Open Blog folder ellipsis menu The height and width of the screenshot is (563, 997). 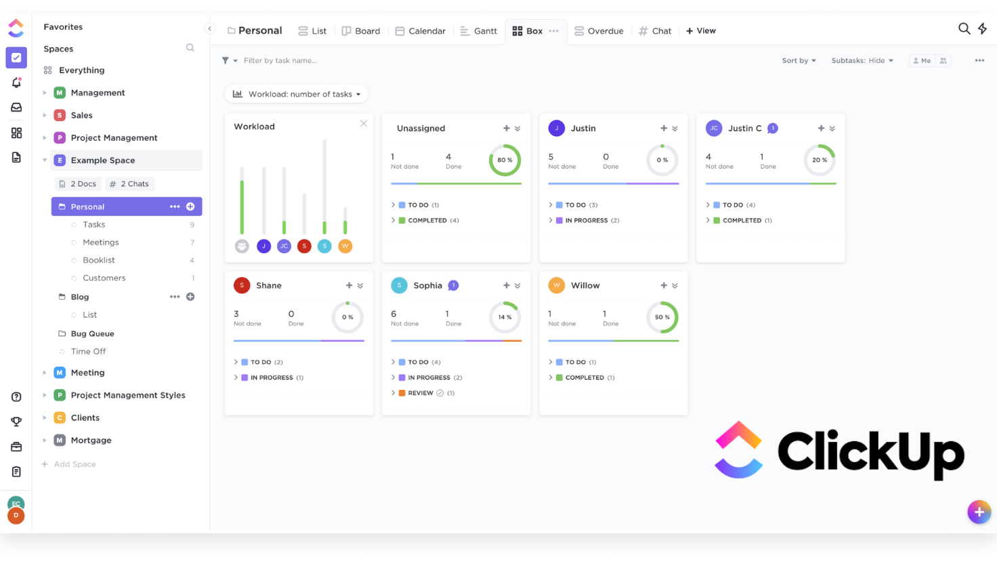pos(175,296)
